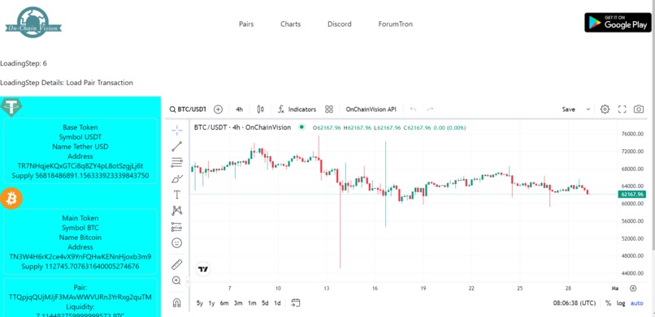
Task: Click the pair address TTQpjqQUjMJjF3MAvWWVURn3YrRxg2quTM
Action: (80, 297)
